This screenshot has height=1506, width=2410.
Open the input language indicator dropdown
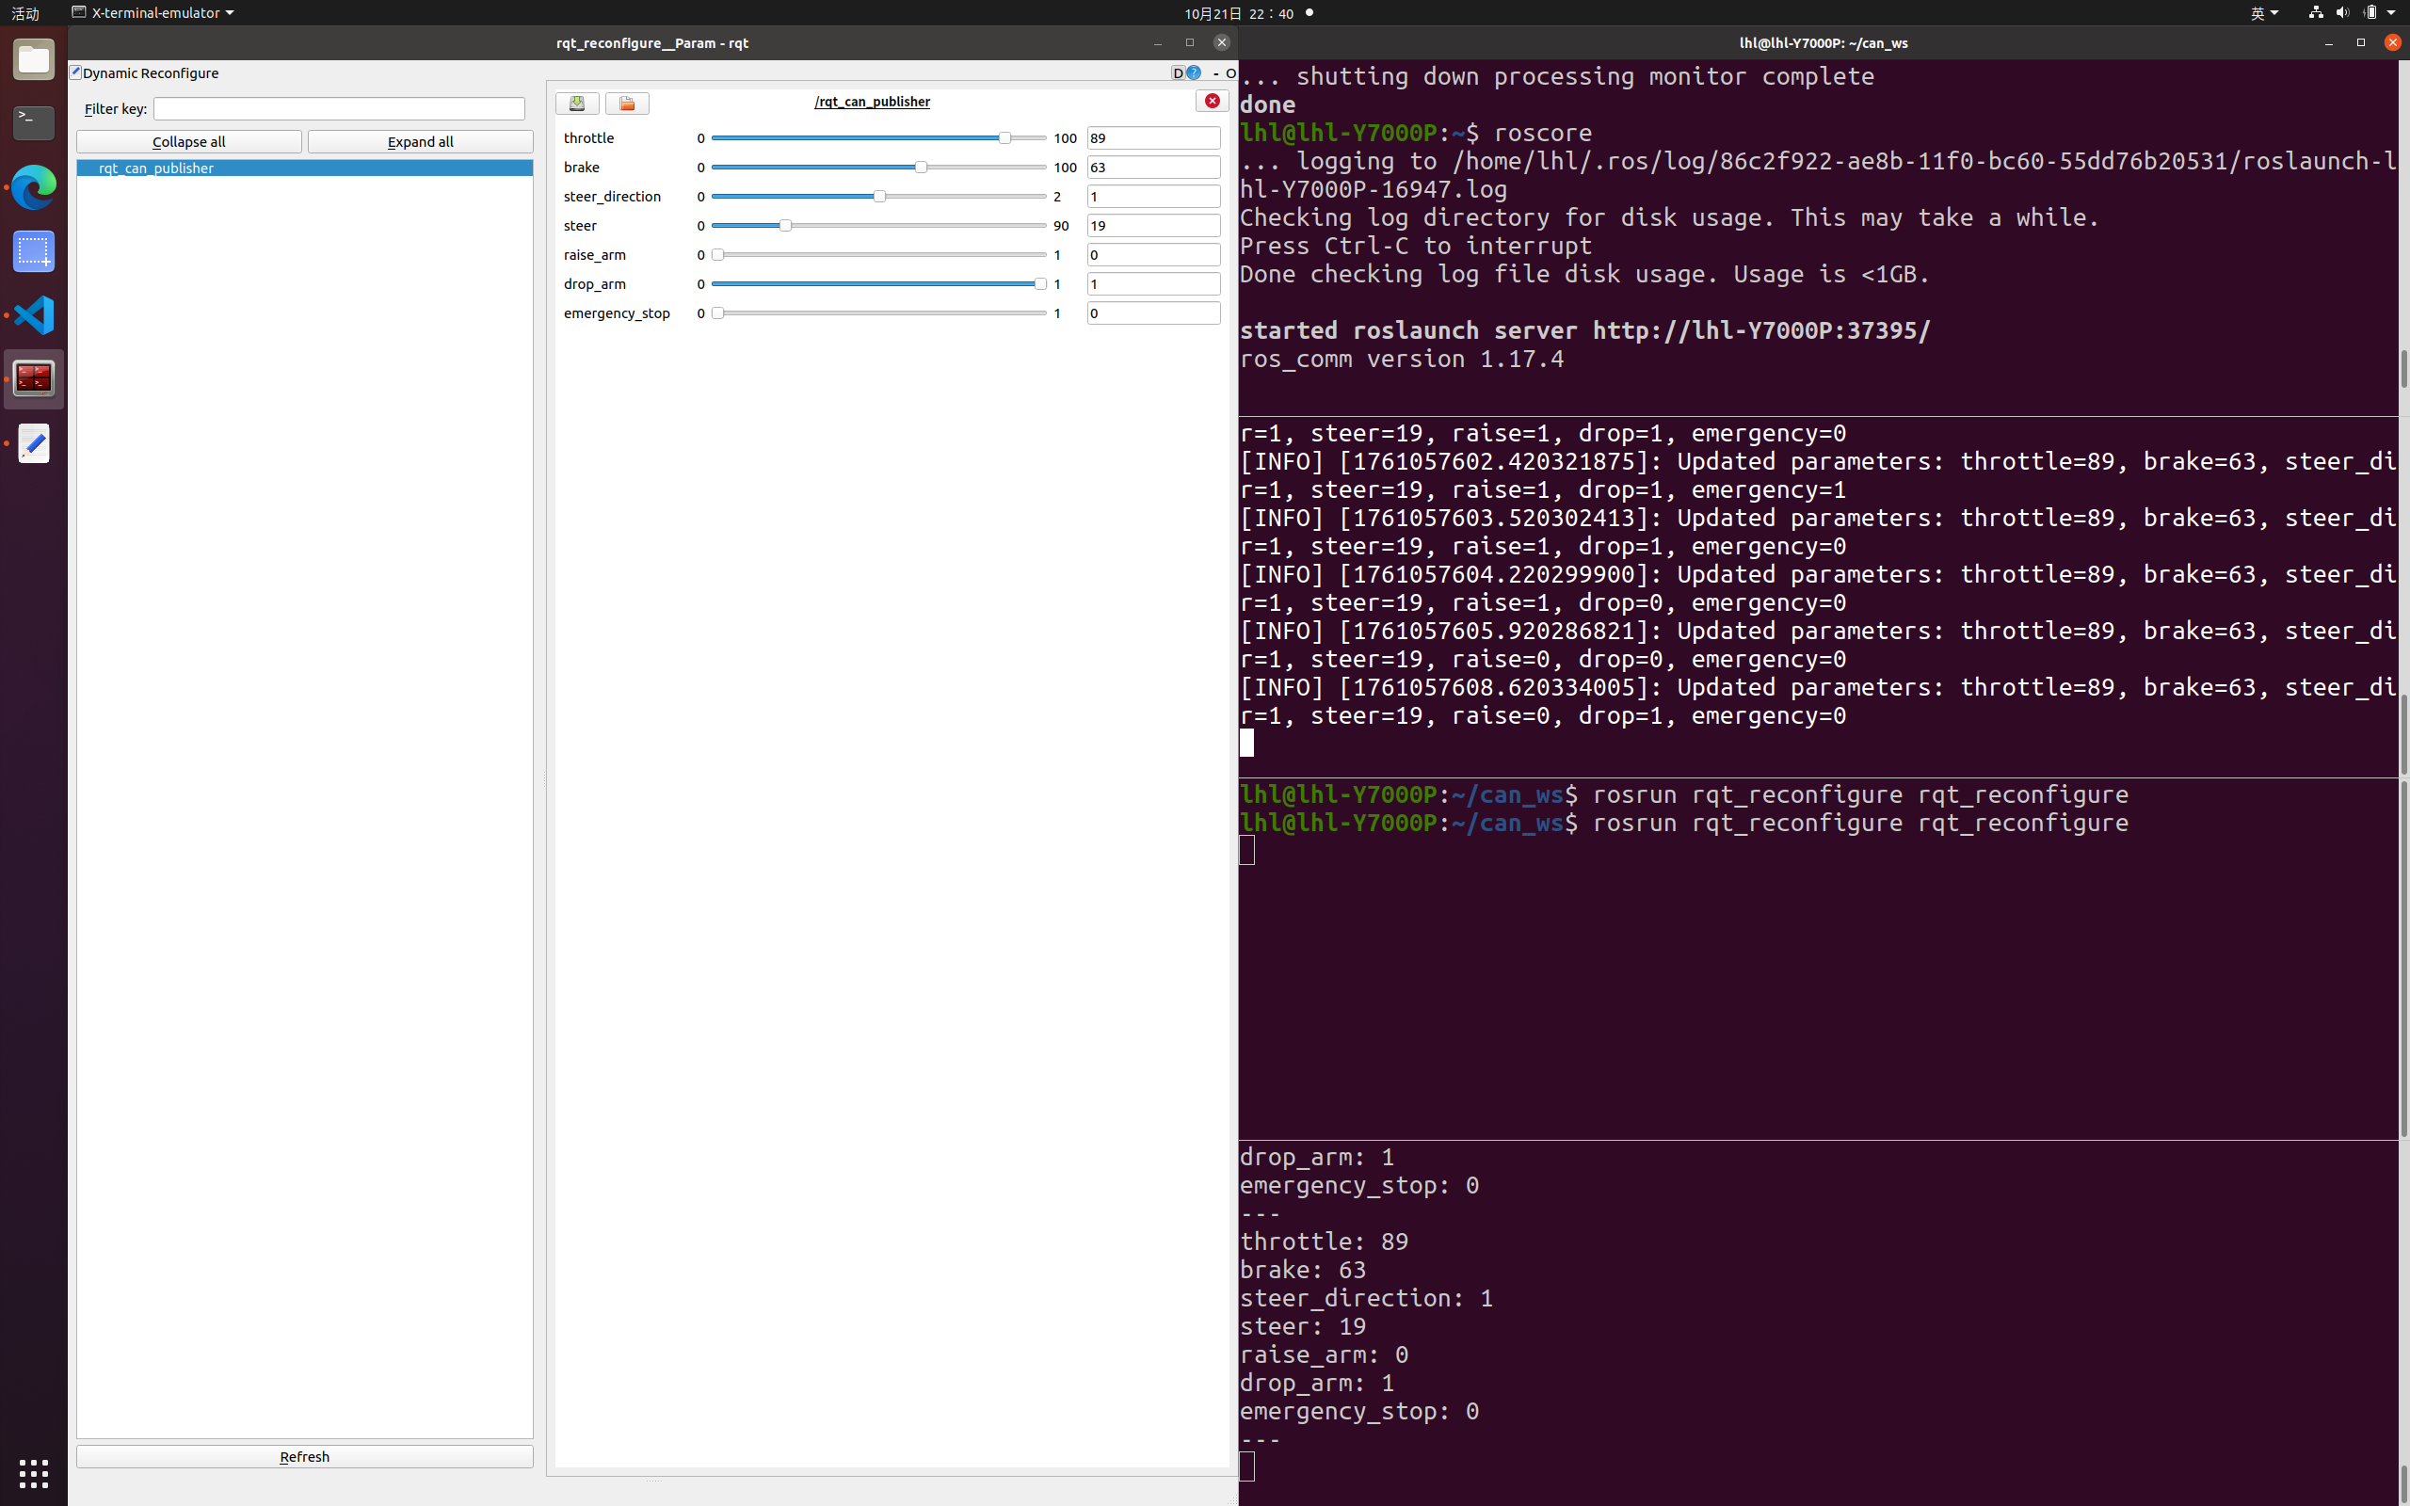pyautogui.click(x=2263, y=13)
